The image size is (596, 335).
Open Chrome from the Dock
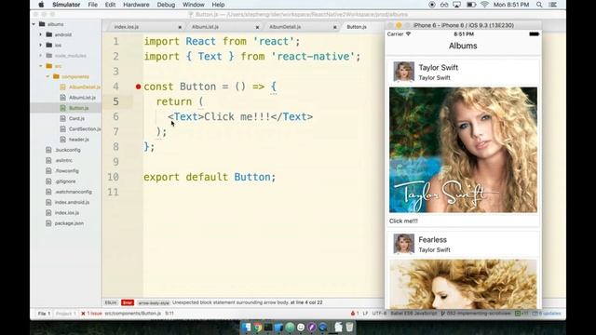[258, 327]
